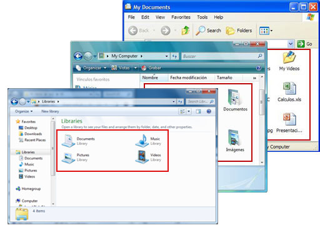Image resolution: width=320 pixels, height=230 pixels.
Task: Click the Vista window vertical scrollbar
Action: coord(262,120)
